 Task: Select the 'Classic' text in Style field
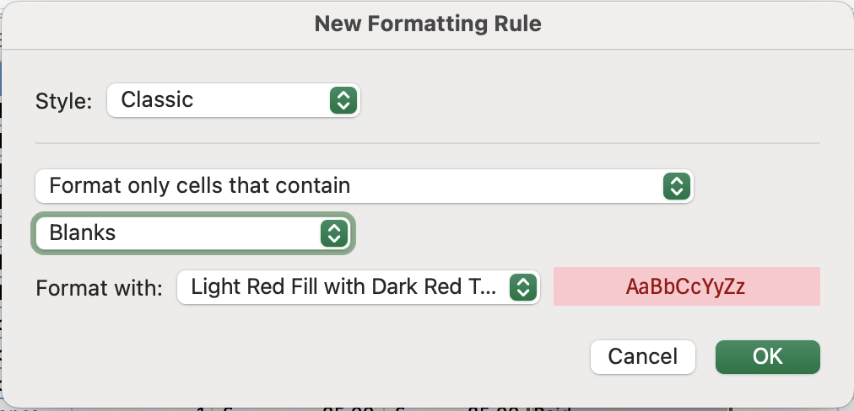coord(157,100)
